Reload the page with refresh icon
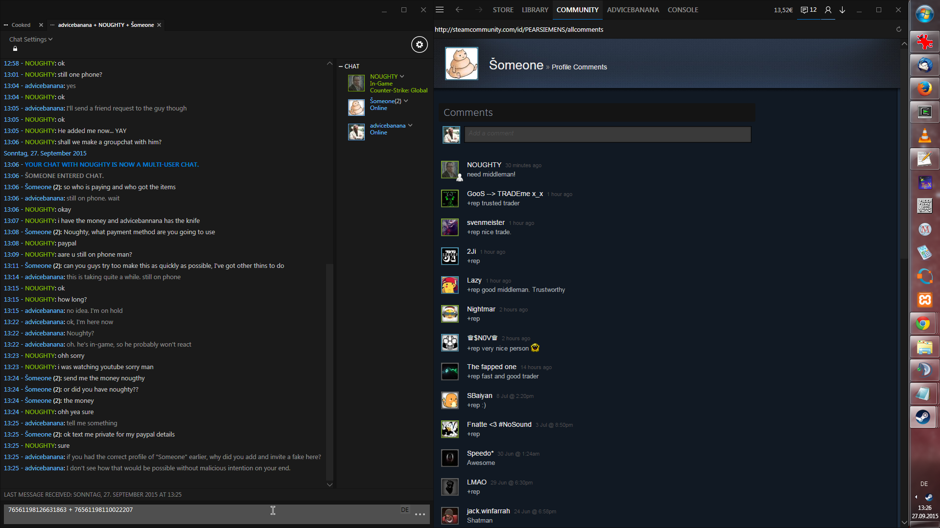This screenshot has height=528, width=940. coord(898,29)
